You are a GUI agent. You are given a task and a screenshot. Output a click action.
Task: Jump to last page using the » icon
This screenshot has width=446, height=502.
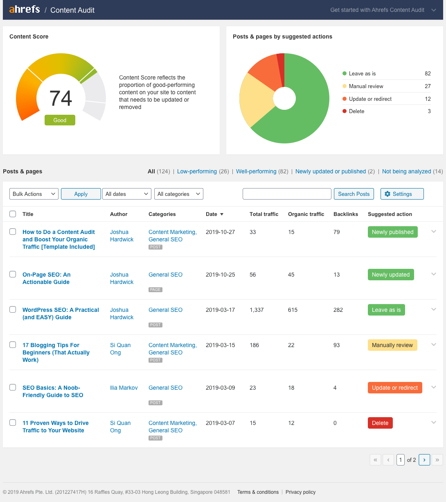click(x=437, y=460)
